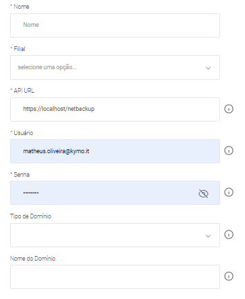Image resolution: width=245 pixels, height=299 pixels.
Task: Click info icon beside Nome do Domínio
Action: pyautogui.click(x=229, y=276)
